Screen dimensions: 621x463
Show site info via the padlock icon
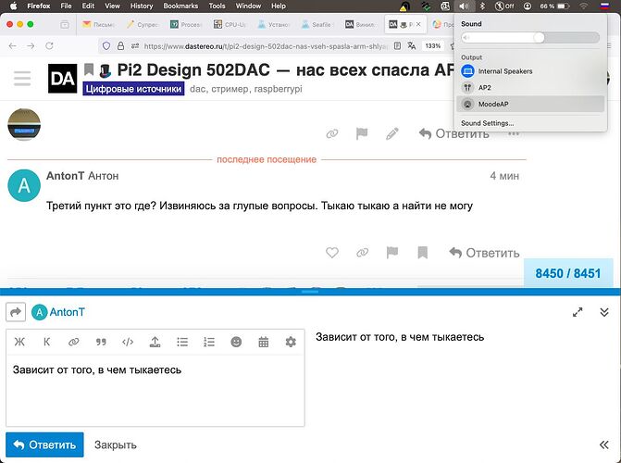pos(120,46)
